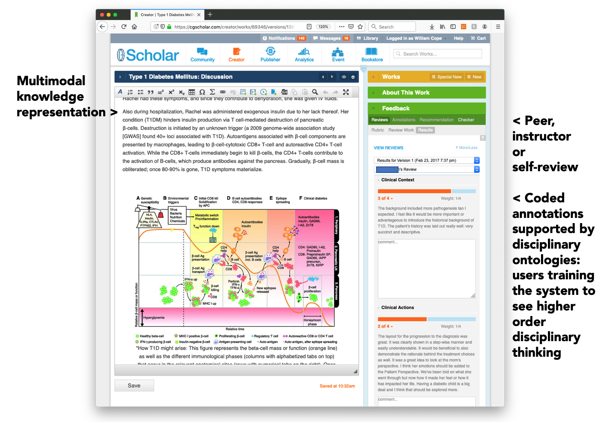
Task: Go to previous section arrow
Action: coord(323,77)
